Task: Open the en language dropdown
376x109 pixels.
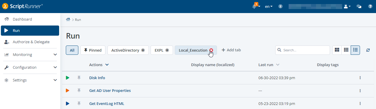Action: [x=269, y=6]
